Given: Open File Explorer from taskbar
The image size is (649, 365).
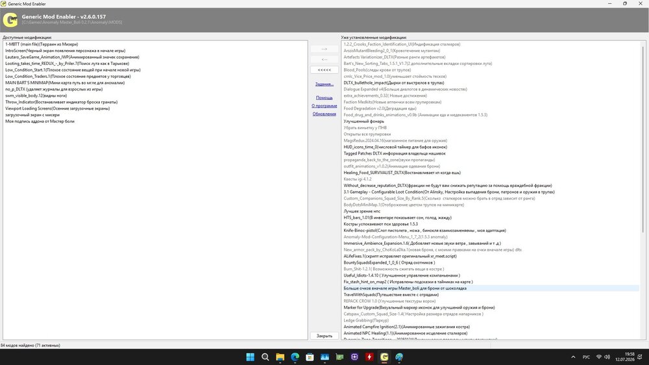Looking at the screenshot, I should click(x=280, y=357).
